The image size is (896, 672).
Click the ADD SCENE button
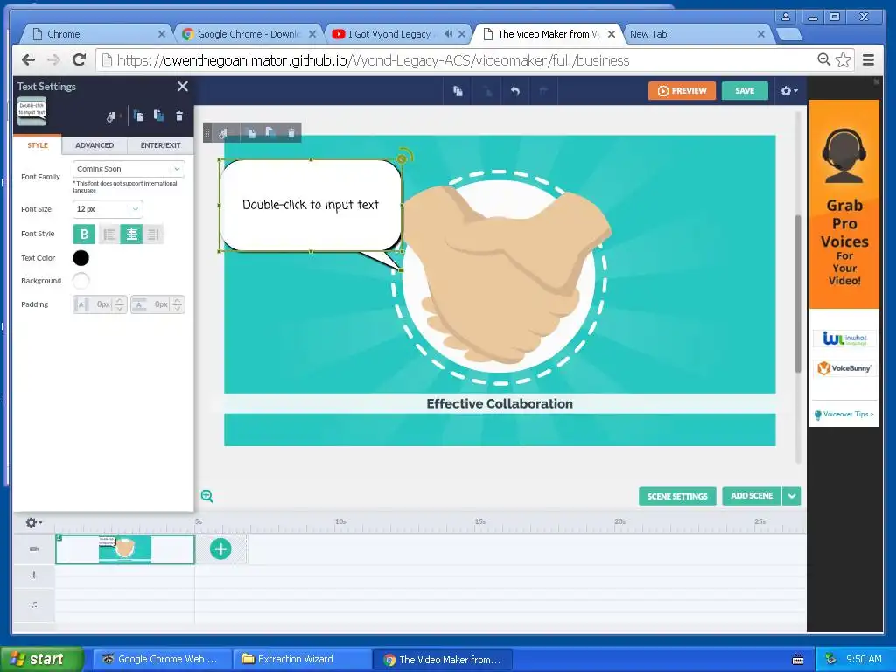pyautogui.click(x=752, y=496)
